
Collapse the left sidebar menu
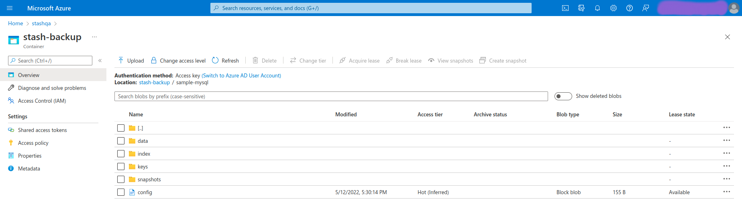100,61
